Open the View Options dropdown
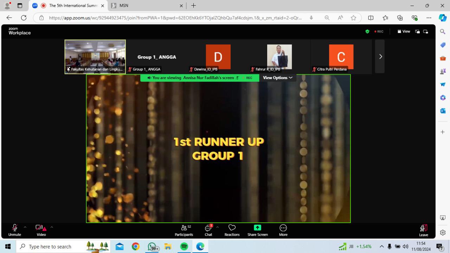Image resolution: width=450 pixels, height=253 pixels. pos(277,78)
